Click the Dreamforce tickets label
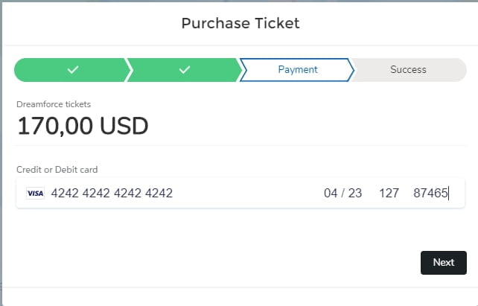Screen dimensions: 478x306 (54, 104)
